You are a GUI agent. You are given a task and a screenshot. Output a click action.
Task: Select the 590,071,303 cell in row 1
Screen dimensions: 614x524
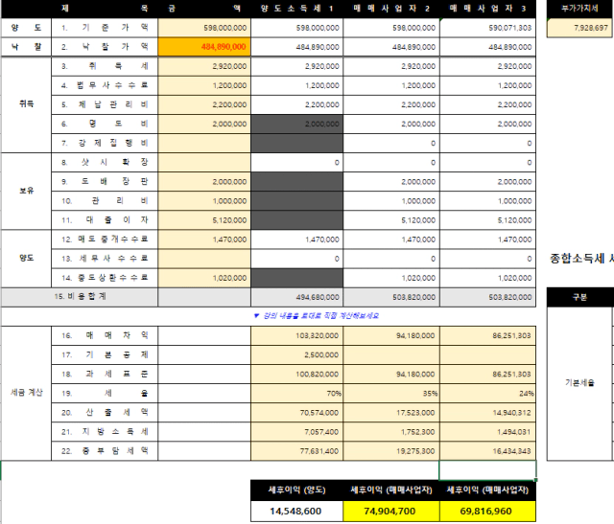click(488, 28)
